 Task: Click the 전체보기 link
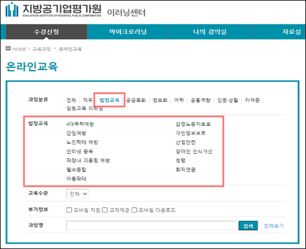point(274,226)
